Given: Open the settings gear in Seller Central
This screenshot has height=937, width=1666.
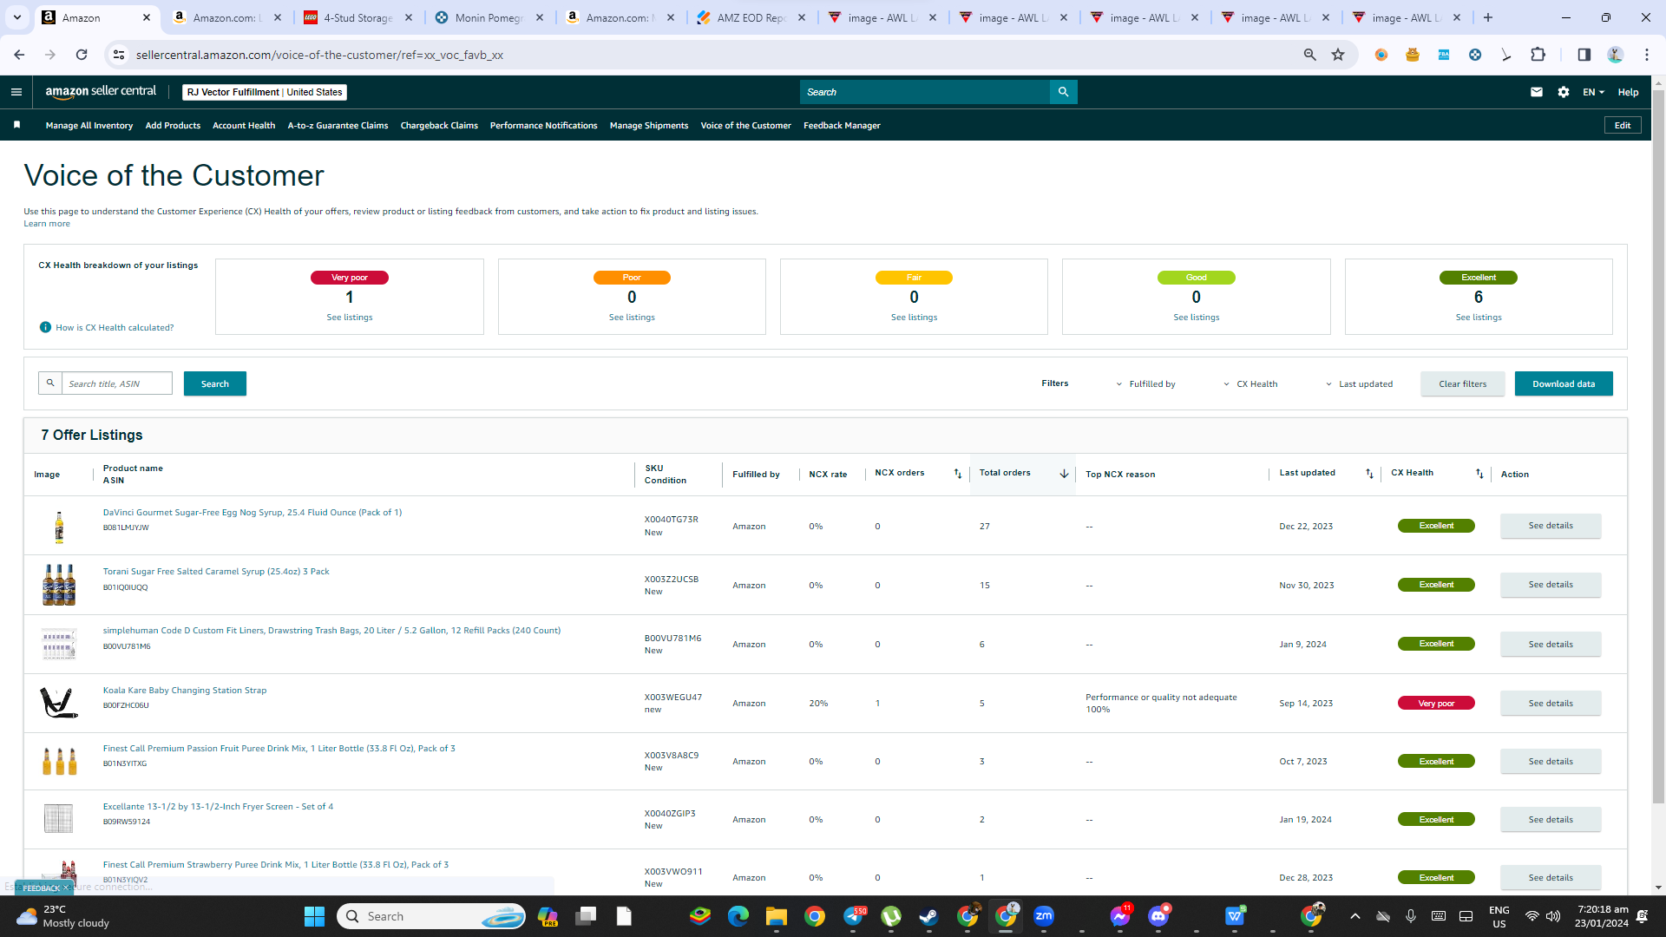Looking at the screenshot, I should (1564, 92).
